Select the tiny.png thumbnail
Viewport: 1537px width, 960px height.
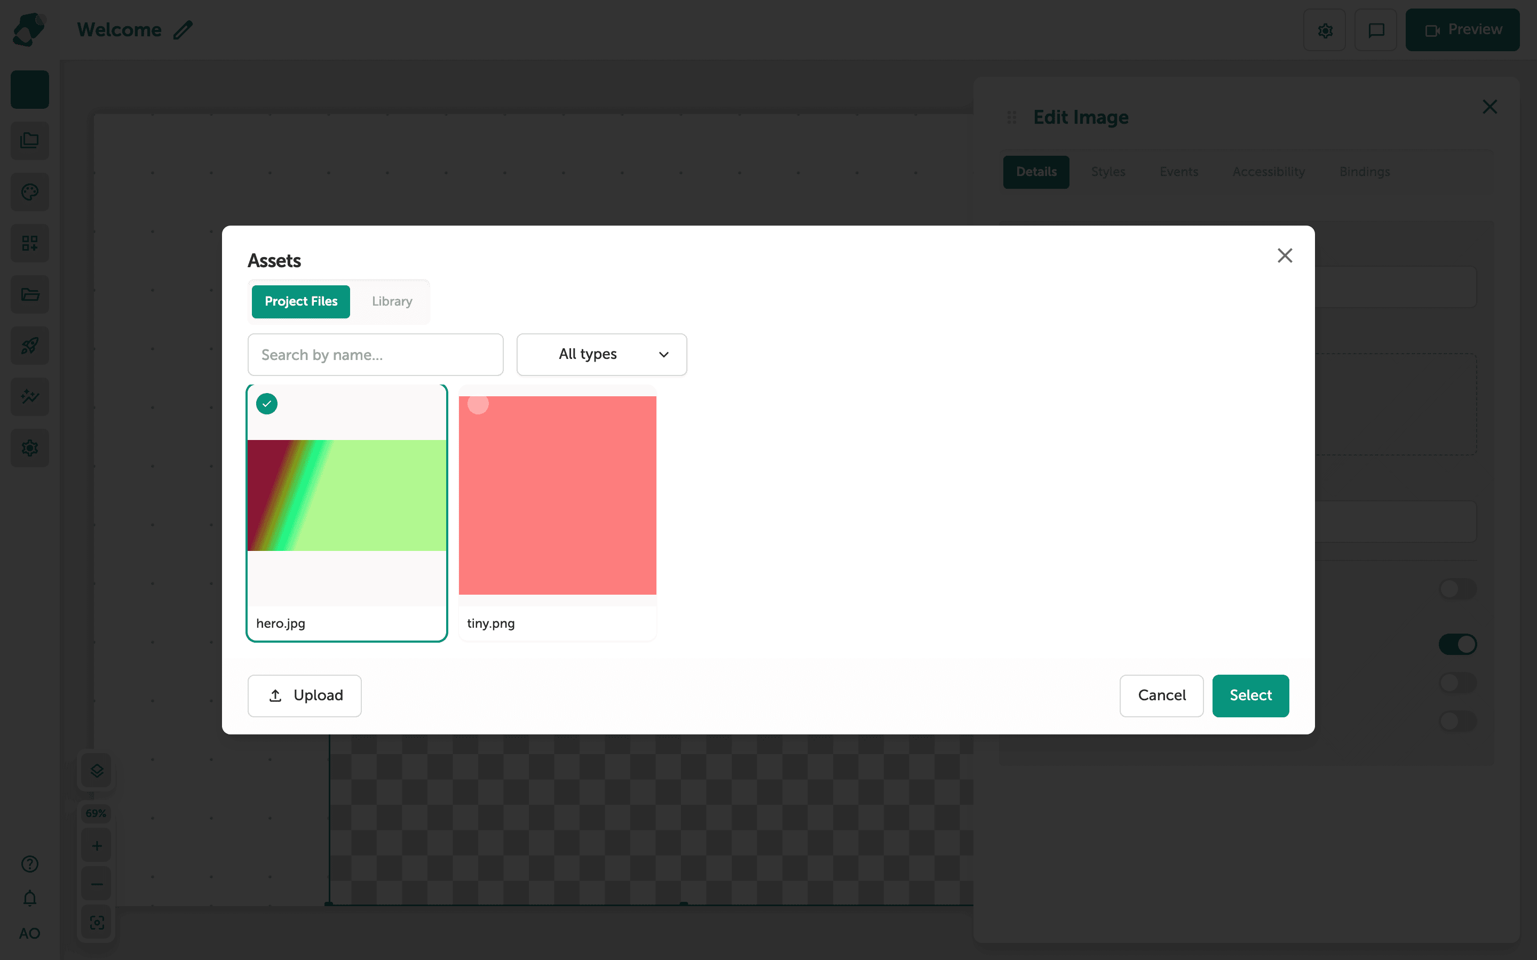[x=557, y=495]
